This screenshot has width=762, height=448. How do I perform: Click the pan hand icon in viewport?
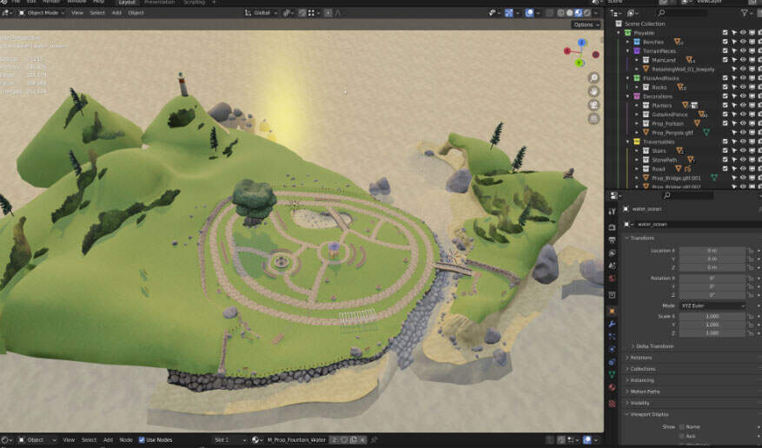point(593,91)
